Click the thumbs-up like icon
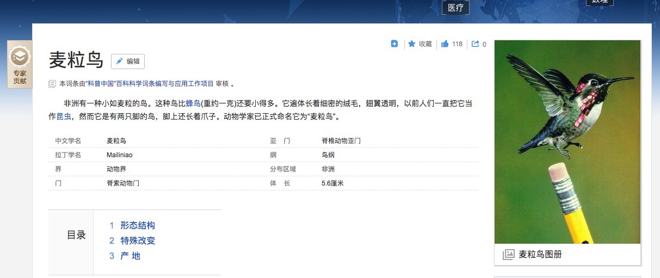Image resolution: width=660 pixels, height=278 pixels. (445, 44)
